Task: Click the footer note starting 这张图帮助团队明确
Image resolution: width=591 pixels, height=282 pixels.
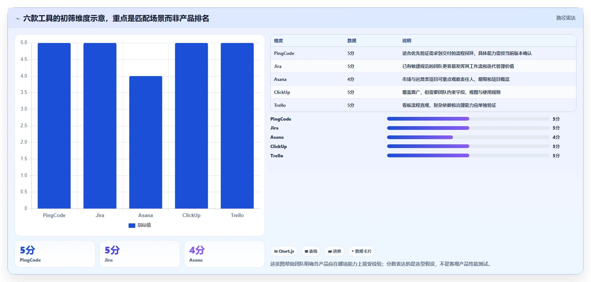Action: coord(381,264)
